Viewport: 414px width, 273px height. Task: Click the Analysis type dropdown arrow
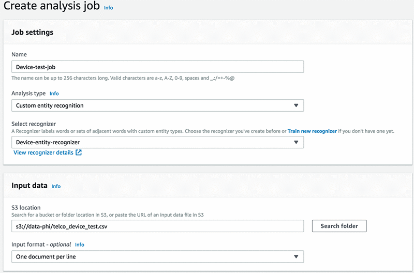(296, 105)
